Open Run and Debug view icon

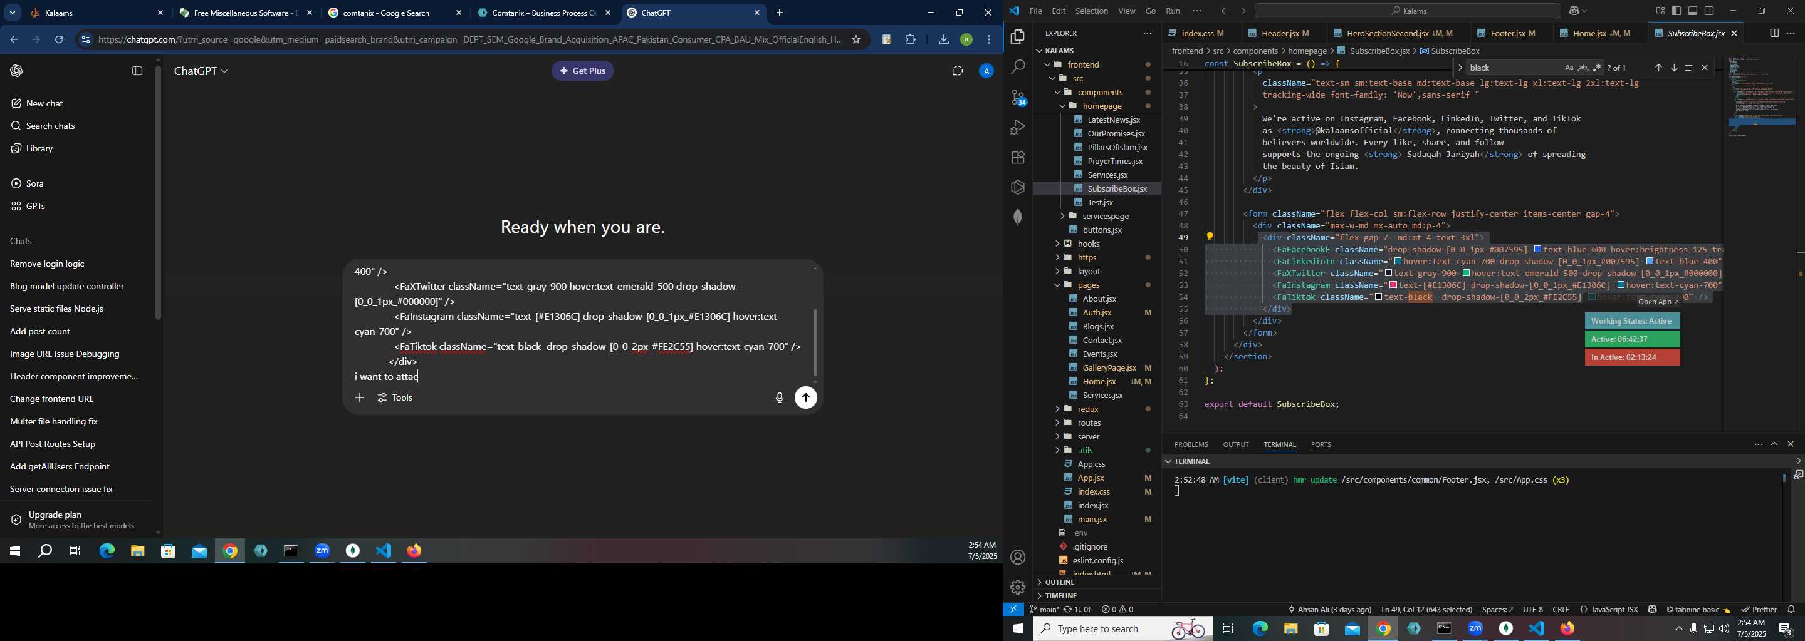pyautogui.click(x=1017, y=127)
